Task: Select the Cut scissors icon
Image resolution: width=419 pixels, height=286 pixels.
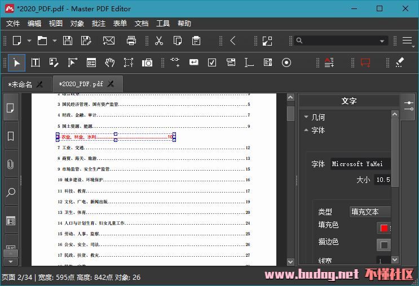Action: [159, 41]
